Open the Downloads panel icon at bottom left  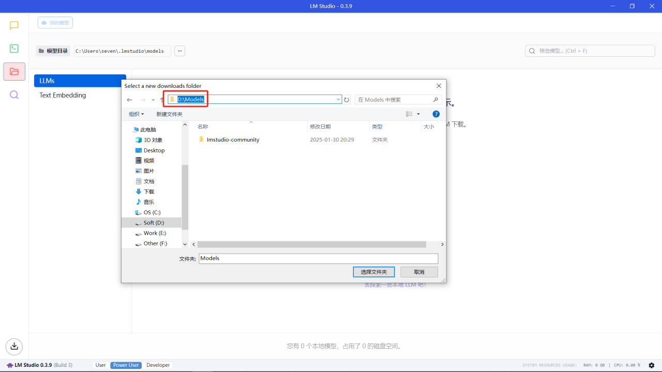coord(14,346)
